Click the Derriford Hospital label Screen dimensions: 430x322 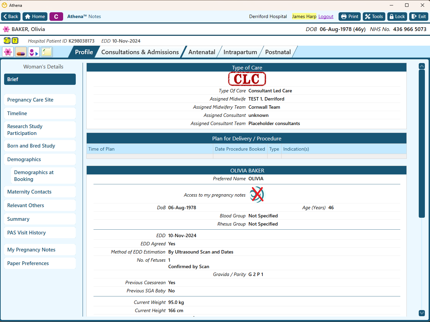pos(268,16)
